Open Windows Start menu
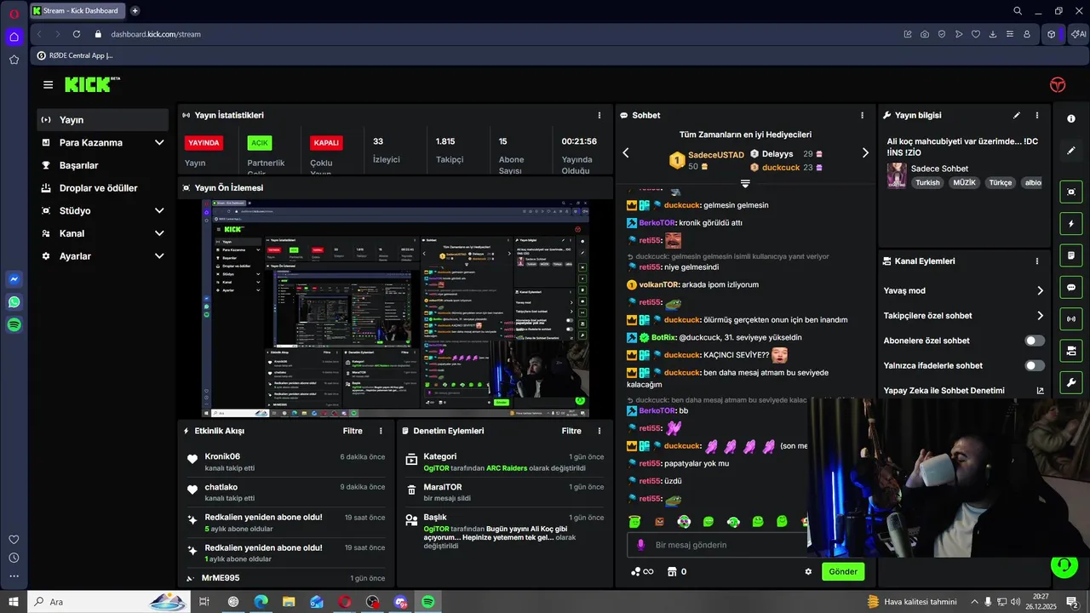The width and height of the screenshot is (1090, 613). pyautogui.click(x=14, y=602)
